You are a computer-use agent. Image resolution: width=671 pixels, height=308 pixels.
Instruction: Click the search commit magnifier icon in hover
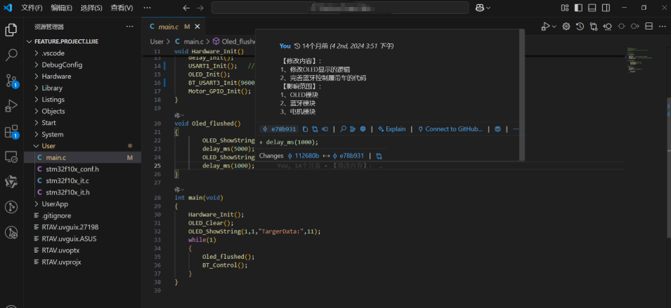click(343, 129)
